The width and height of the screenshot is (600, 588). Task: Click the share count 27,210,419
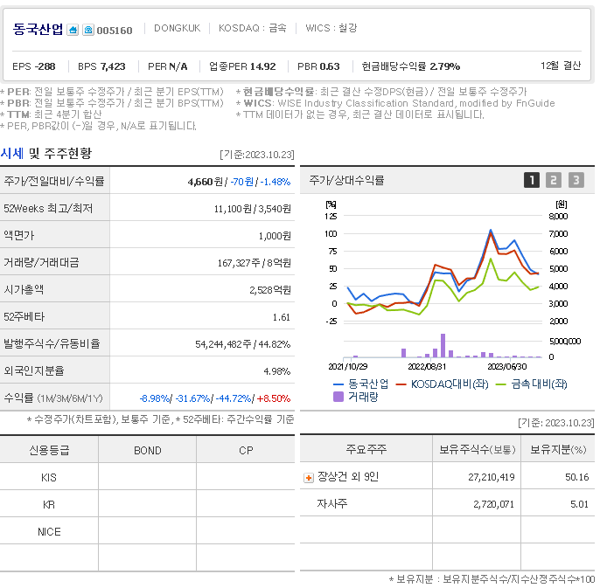[492, 477]
